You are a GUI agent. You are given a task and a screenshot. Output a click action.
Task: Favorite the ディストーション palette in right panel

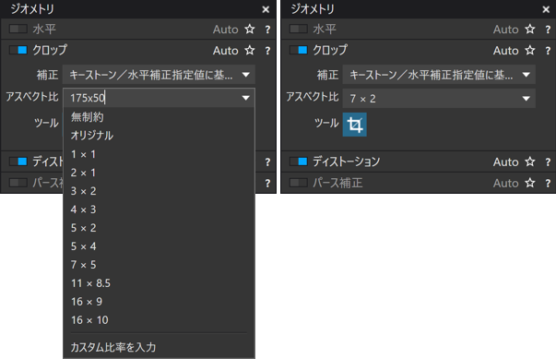[530, 162]
